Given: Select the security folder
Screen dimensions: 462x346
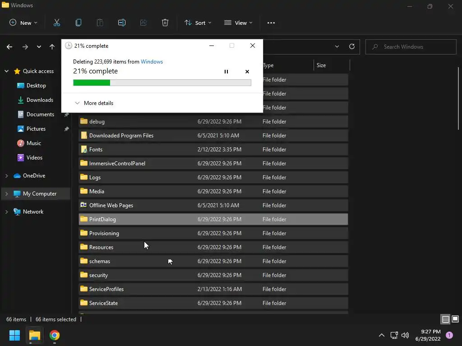Looking at the screenshot, I should pos(213,275).
